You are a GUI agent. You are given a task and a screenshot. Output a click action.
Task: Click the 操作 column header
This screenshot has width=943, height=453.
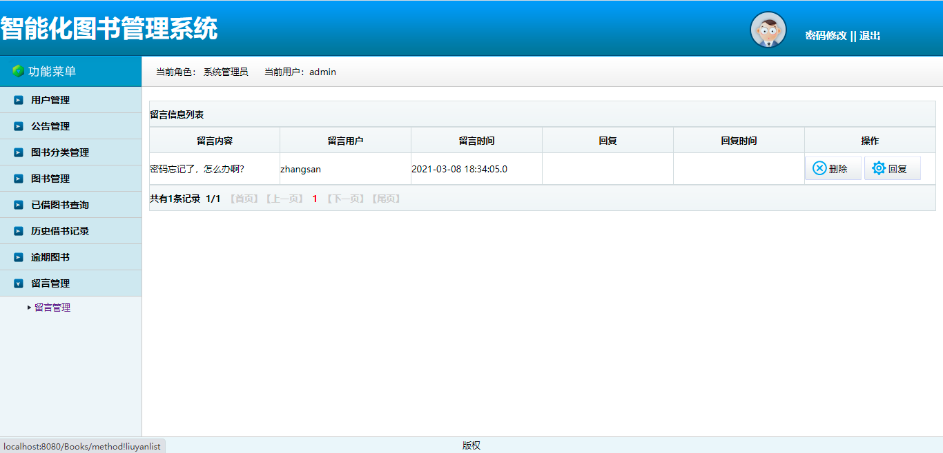[x=870, y=141]
